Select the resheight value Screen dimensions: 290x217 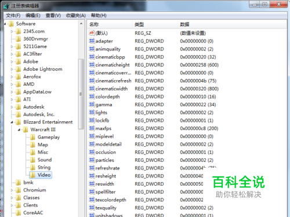[x=106, y=176]
